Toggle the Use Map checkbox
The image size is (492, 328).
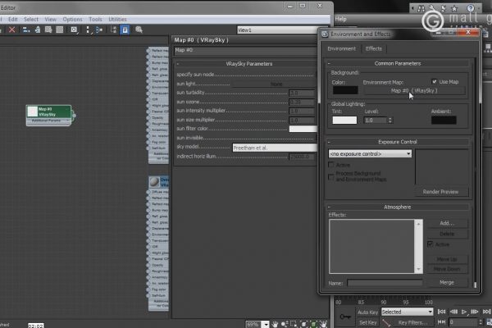pyautogui.click(x=435, y=82)
